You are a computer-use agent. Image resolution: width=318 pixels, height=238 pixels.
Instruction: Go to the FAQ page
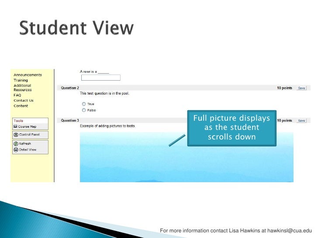pyautogui.click(x=17, y=95)
